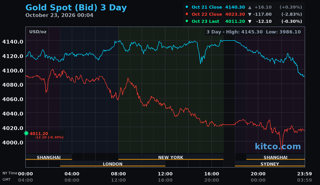
Task: Click the 4020.0 y-axis label
Action: click(x=13, y=128)
